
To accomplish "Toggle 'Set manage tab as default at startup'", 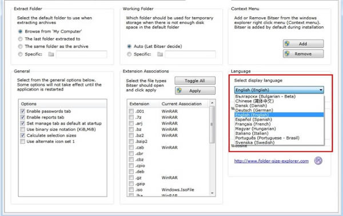I will [x=22, y=123].
